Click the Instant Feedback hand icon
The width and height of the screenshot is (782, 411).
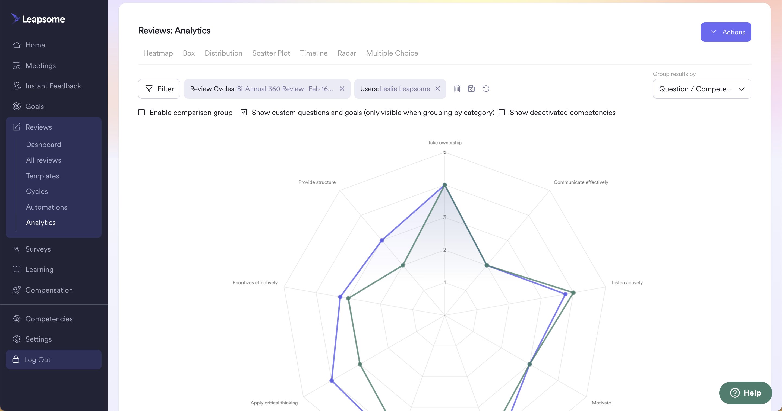click(17, 86)
